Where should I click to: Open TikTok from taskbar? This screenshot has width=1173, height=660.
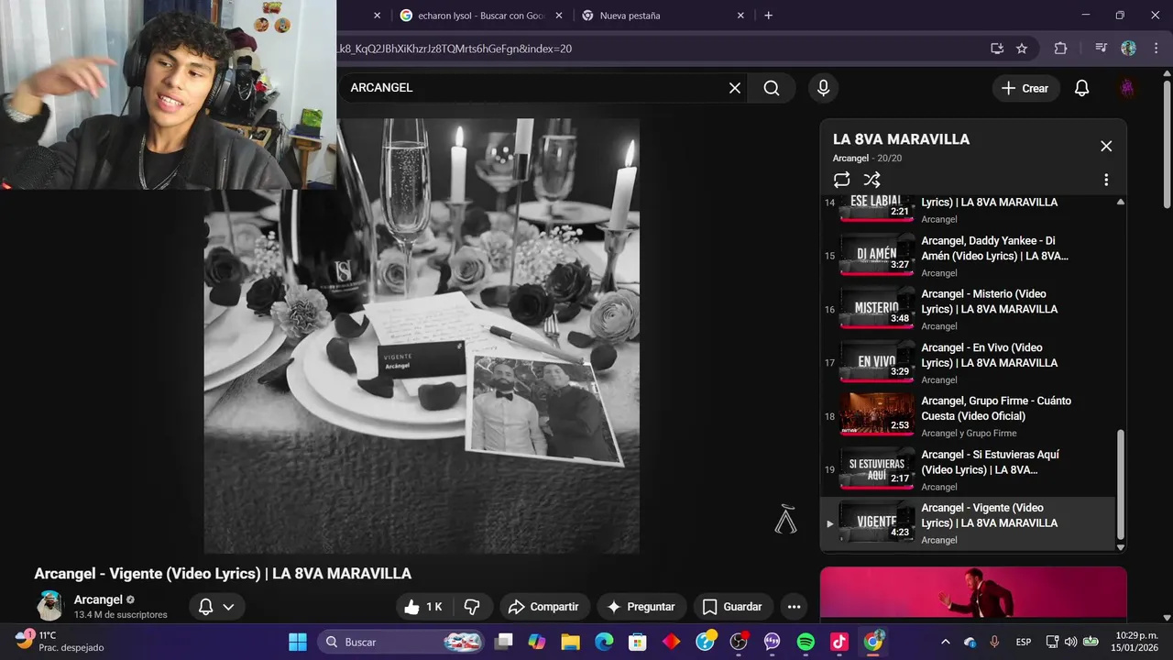[x=839, y=642]
